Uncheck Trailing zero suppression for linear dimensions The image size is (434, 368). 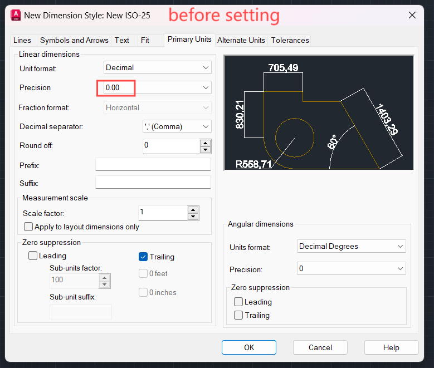[143, 257]
